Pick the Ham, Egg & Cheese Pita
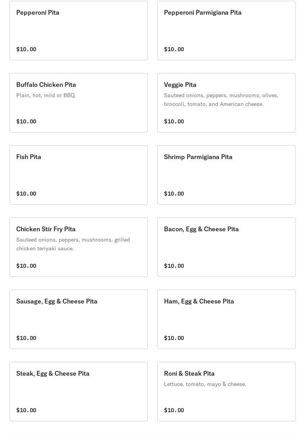 click(x=226, y=319)
